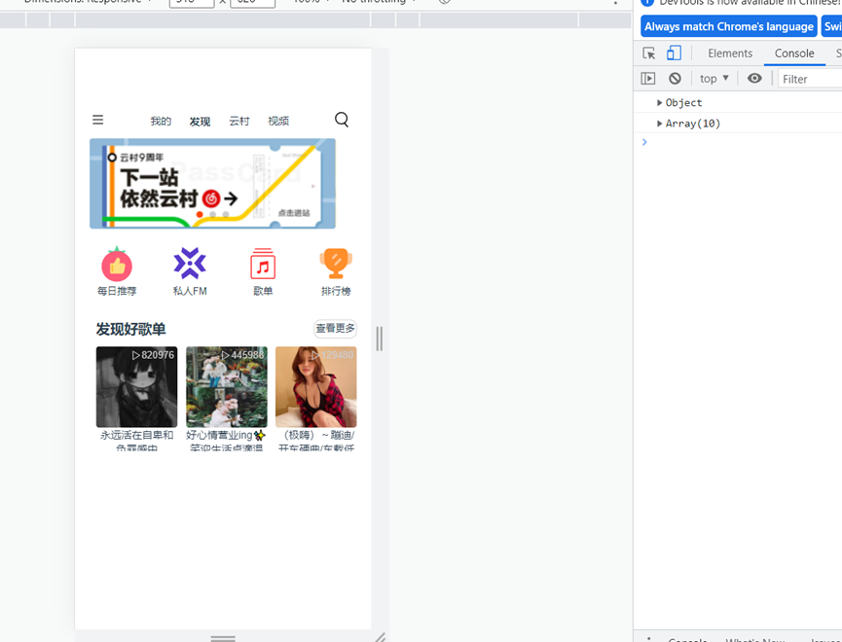The image size is (842, 642).
Task: Select the 云村 tab
Action: point(238,121)
